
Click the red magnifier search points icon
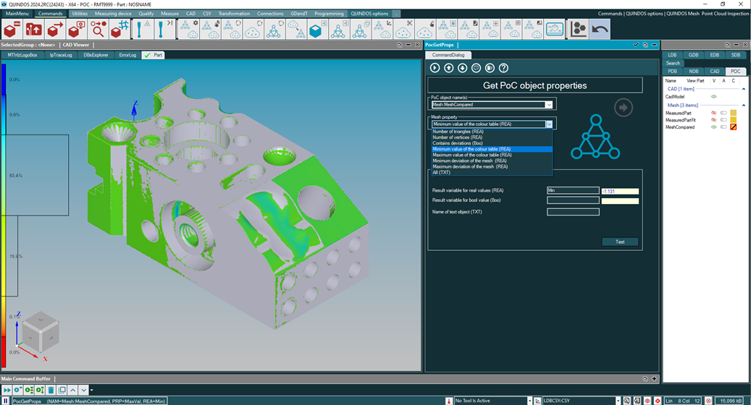click(x=98, y=30)
